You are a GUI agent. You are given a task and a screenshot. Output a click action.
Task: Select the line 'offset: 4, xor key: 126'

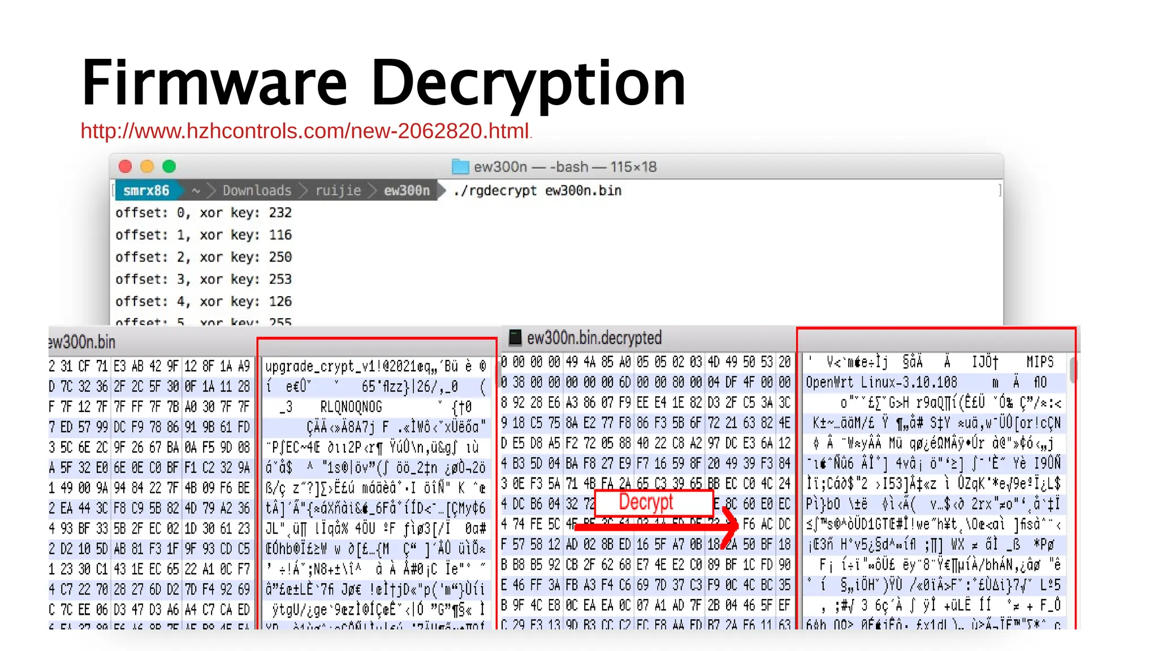click(x=204, y=301)
